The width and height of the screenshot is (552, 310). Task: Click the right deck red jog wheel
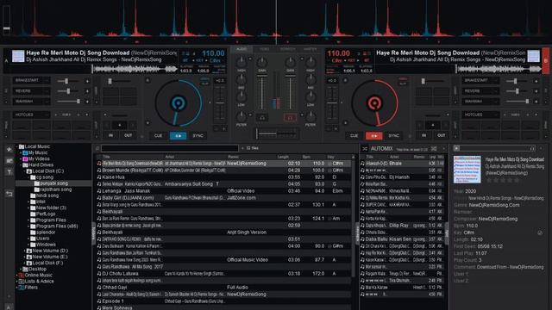[x=374, y=103]
